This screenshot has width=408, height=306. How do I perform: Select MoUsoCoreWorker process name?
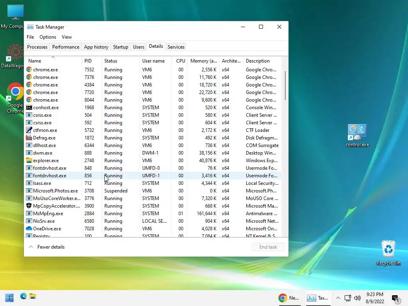coord(57,198)
